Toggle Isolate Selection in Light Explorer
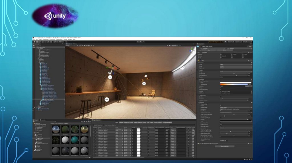This screenshot has width=292, height=163. [94, 125]
